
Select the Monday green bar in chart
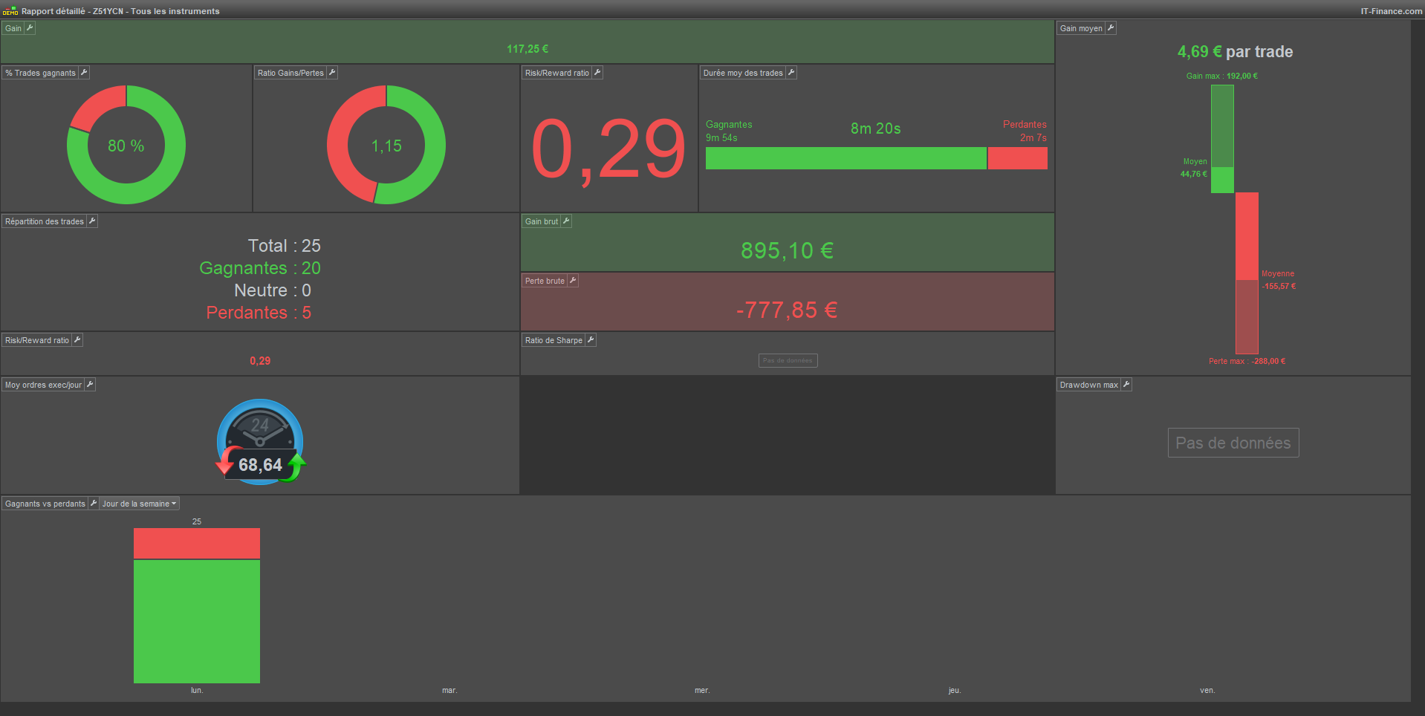197,621
